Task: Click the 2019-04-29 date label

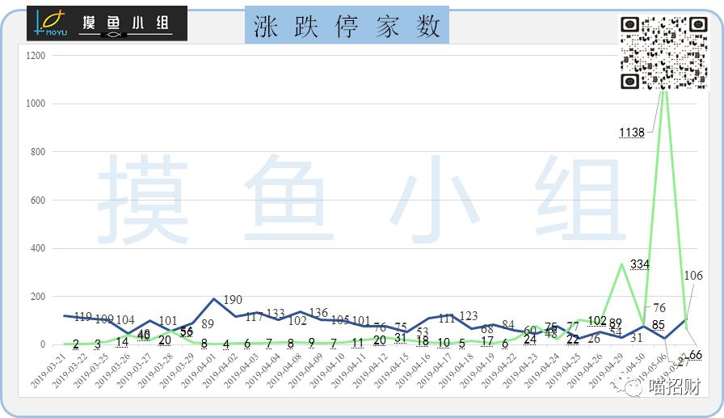Action: point(606,370)
